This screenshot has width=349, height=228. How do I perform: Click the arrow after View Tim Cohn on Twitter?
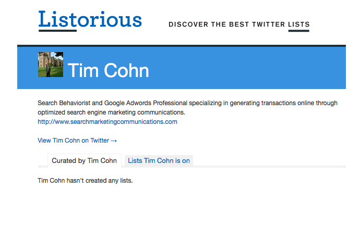point(114,141)
